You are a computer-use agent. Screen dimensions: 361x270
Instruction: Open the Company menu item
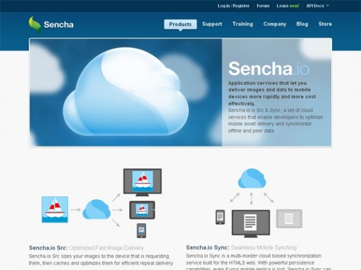point(275,24)
